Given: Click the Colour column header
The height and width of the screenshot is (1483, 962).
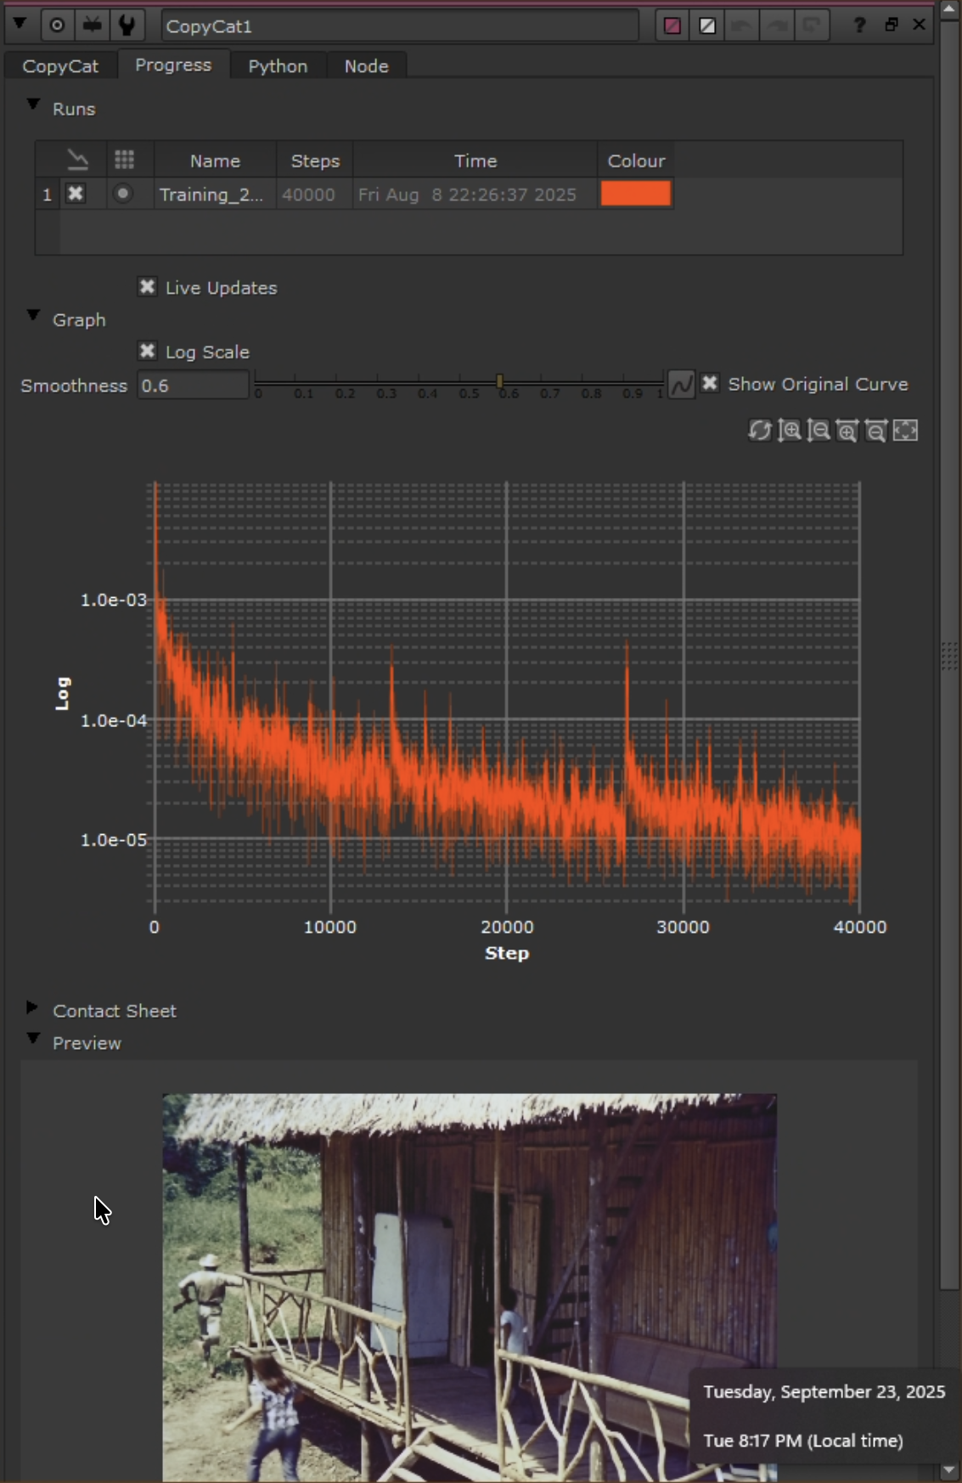Looking at the screenshot, I should [x=636, y=161].
